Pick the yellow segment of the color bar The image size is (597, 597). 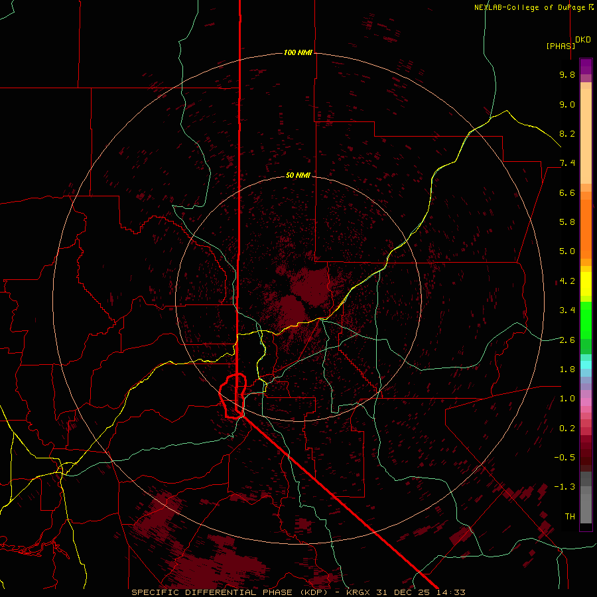point(586,284)
